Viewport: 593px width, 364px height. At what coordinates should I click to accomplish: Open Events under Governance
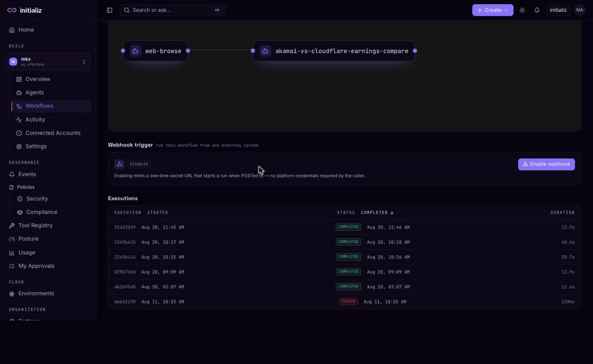(48, 174)
